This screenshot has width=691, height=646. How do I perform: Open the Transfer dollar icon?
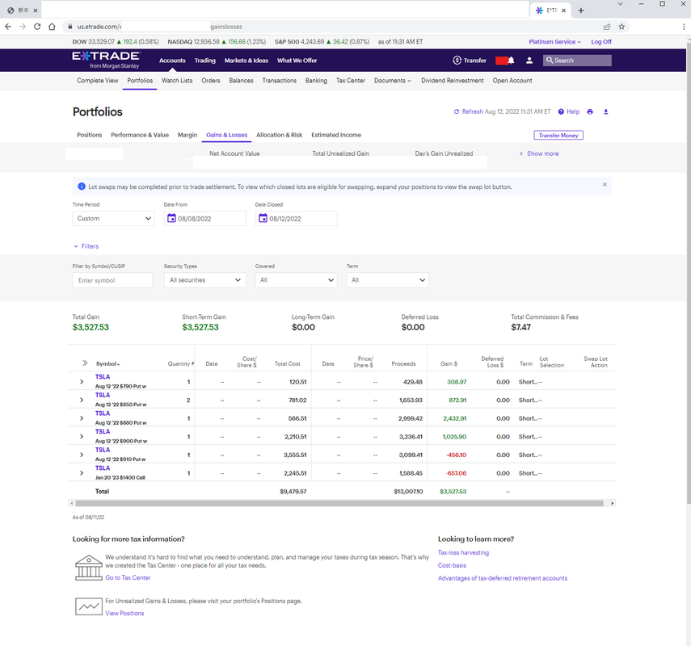(457, 61)
